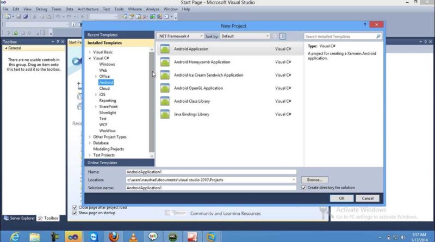Click the Cut icon in the toolbar
435x242 pixels.
pyautogui.click(x=34, y=17)
